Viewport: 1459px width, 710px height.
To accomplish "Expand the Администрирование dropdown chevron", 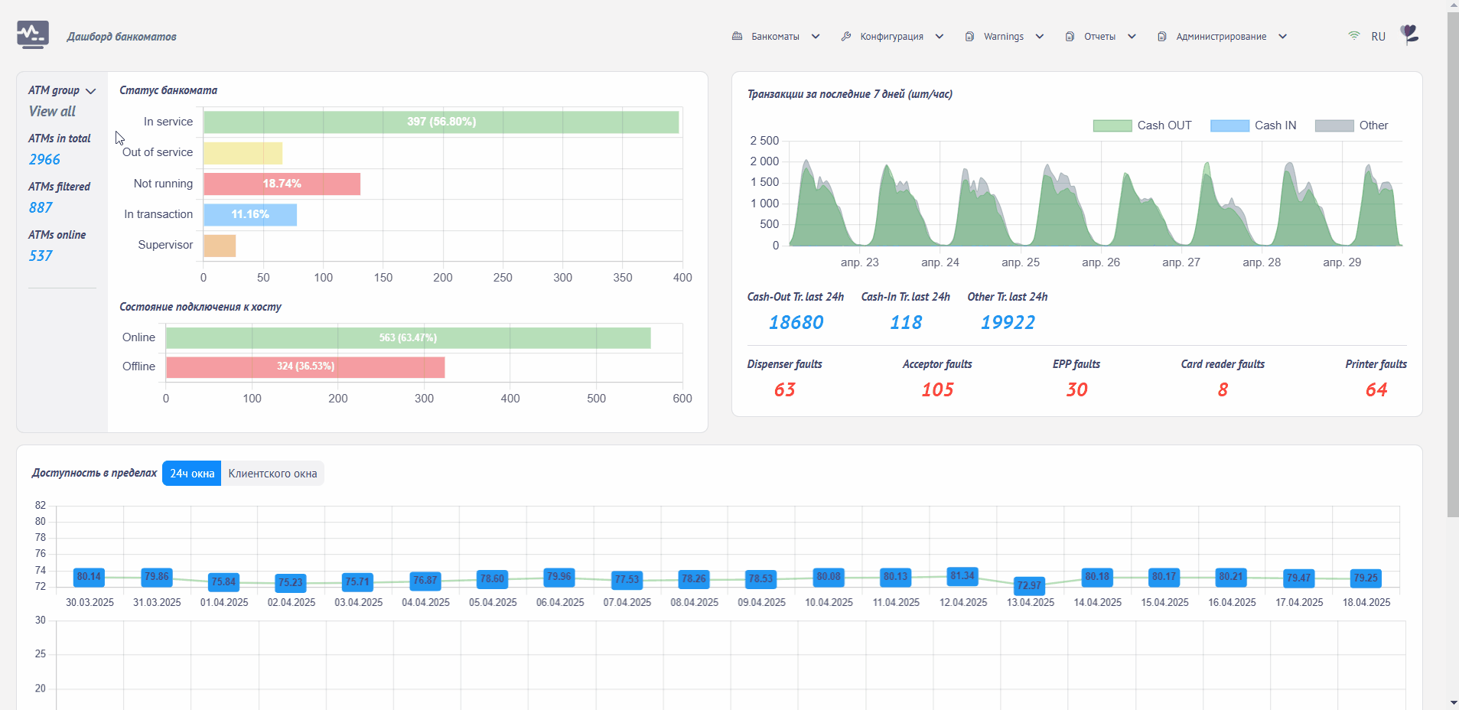I will (x=1283, y=37).
